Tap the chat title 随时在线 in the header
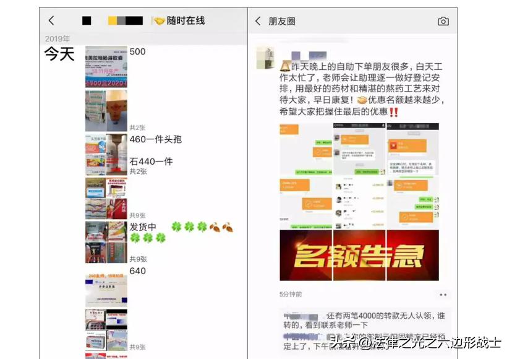 [179, 20]
